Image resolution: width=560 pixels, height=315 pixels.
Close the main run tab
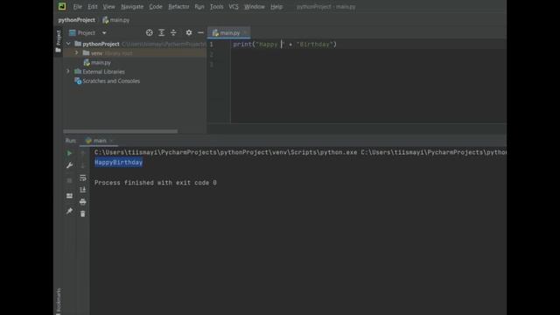click(x=111, y=141)
